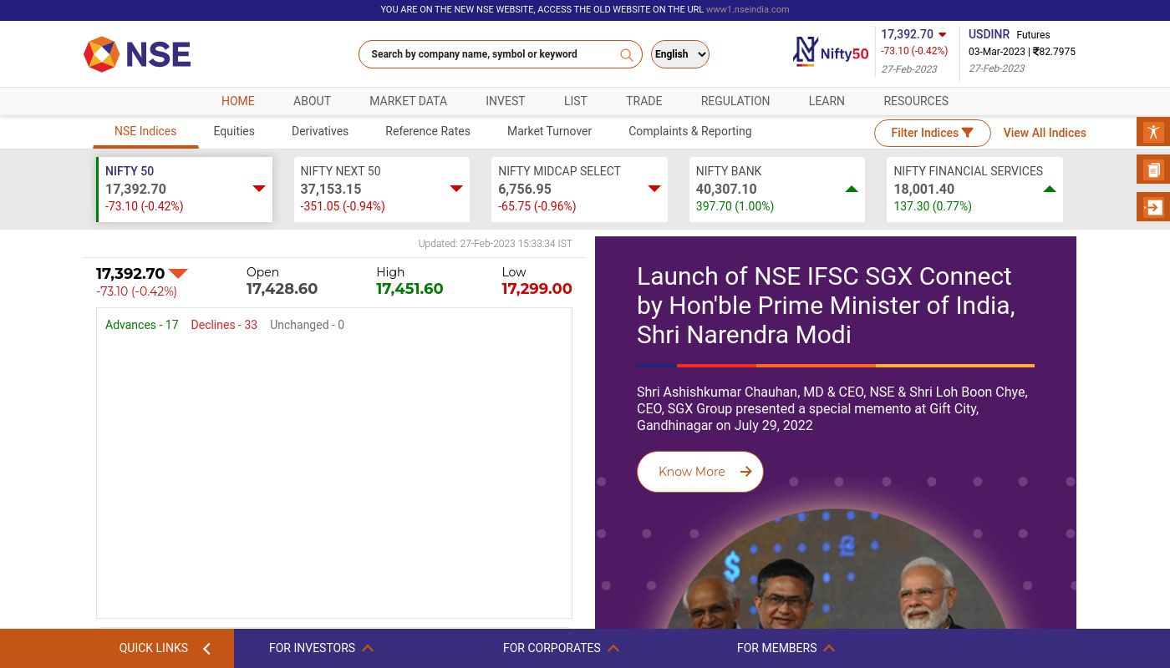Image resolution: width=1170 pixels, height=668 pixels.
Task: Click the Filter Indices button
Action: (x=933, y=133)
